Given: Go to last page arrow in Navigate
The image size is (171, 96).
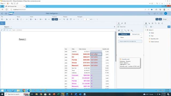Looking at the screenshot, I should pyautogui.click(x=97, y=19).
